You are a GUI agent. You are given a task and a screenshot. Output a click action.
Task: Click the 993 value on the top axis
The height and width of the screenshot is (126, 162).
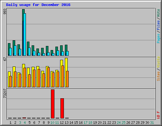coord(5,11)
